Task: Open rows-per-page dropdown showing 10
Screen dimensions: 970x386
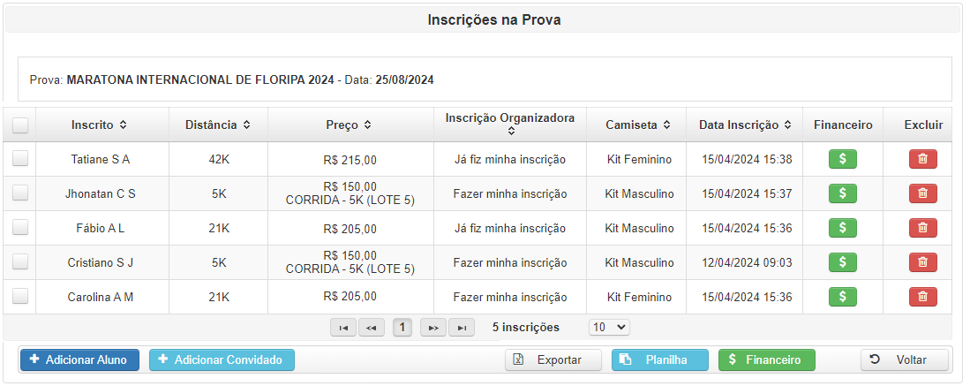Action: click(609, 327)
